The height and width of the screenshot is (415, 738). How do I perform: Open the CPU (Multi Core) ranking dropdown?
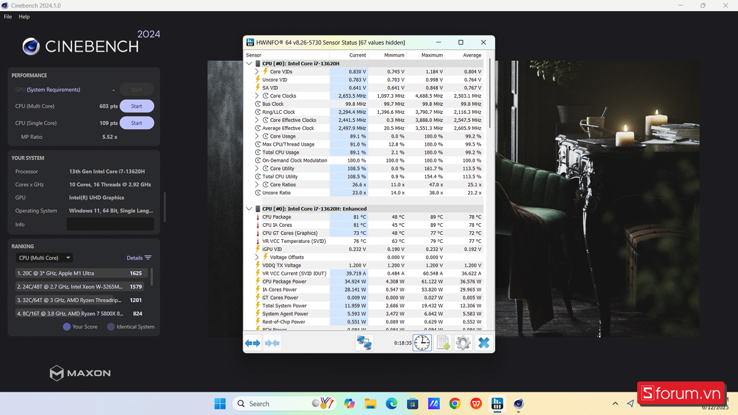pyautogui.click(x=44, y=258)
